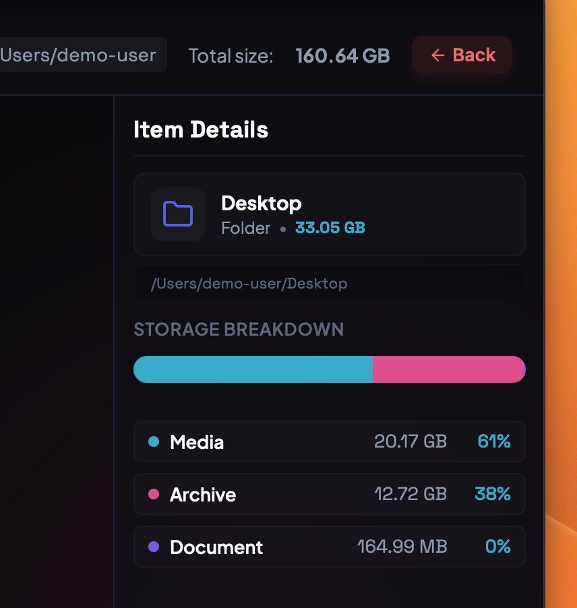Click the 33.05 GB folder size
577x608 pixels.
coord(330,228)
